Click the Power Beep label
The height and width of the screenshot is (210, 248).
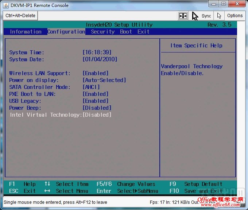click(x=25, y=108)
